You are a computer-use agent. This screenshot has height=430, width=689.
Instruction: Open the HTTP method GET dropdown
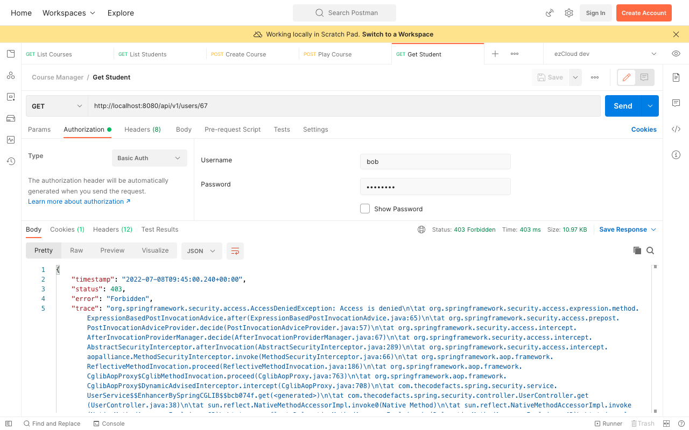coord(57,106)
